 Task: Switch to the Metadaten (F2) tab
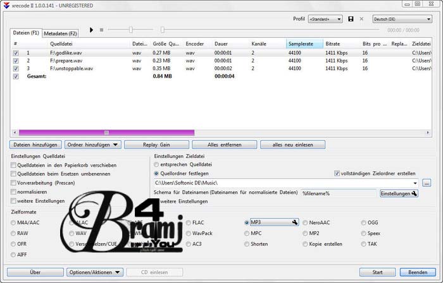click(x=60, y=33)
